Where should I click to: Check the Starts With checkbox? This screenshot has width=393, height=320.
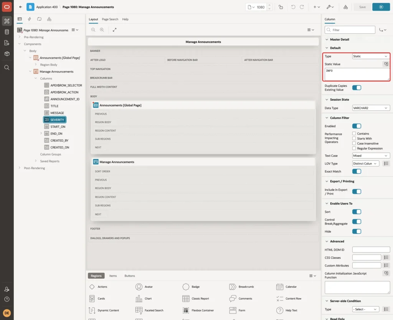[354, 138]
